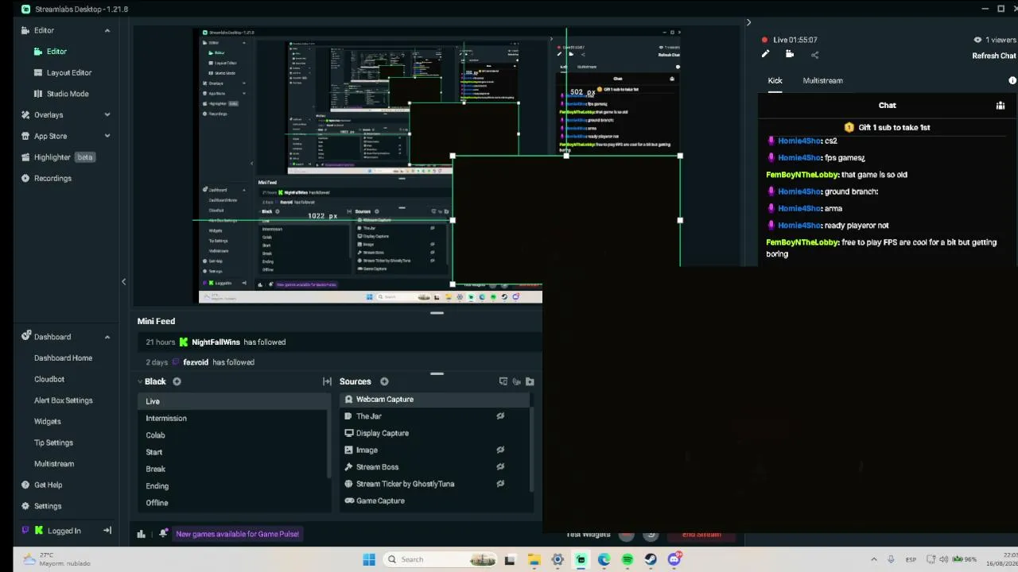Open Tip Settings

coord(53,443)
